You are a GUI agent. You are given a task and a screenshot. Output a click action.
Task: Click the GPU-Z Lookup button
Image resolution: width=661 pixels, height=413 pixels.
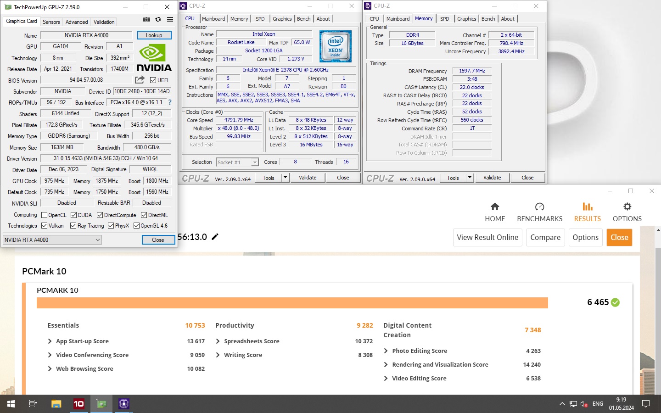(154, 35)
